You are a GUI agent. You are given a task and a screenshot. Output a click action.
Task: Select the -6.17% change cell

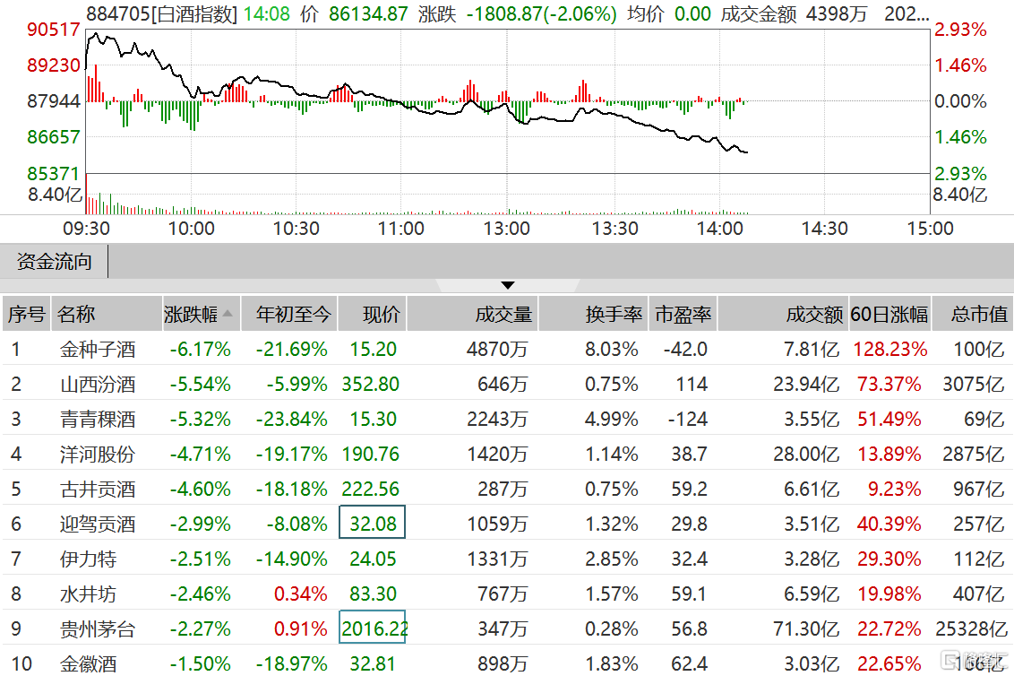point(201,349)
